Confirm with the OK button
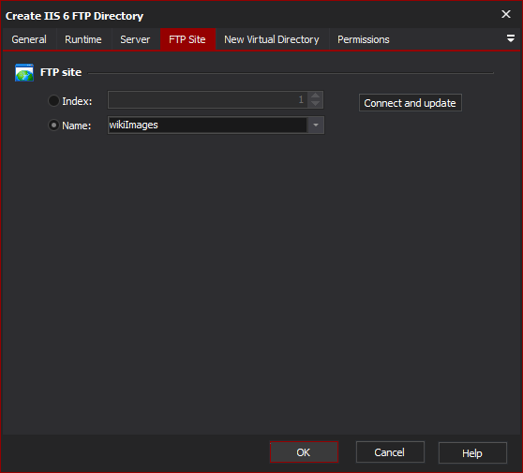Screen dimensions: 523x473 tap(304, 452)
